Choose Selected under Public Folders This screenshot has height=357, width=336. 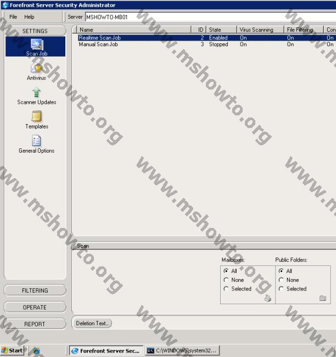[281, 289]
